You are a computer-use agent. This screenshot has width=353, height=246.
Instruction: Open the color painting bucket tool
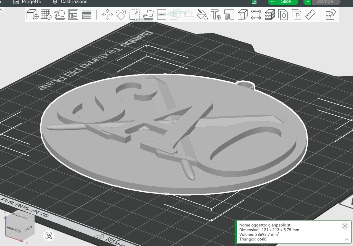pos(202,14)
